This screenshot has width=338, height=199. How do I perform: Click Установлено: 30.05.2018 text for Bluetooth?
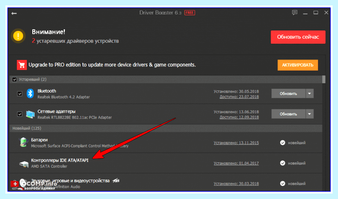(x=236, y=92)
